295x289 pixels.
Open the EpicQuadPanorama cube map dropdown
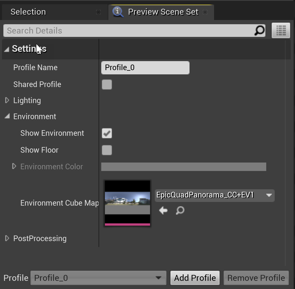(x=214, y=195)
